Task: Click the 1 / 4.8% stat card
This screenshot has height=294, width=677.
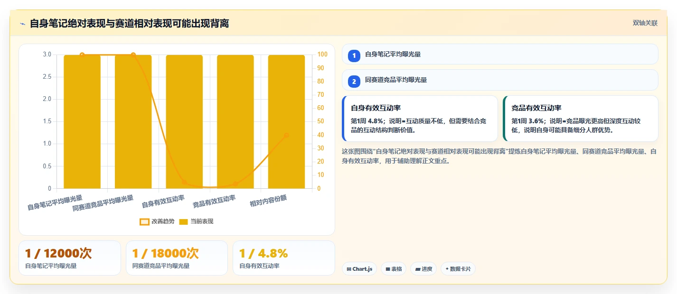Action: 284,258
